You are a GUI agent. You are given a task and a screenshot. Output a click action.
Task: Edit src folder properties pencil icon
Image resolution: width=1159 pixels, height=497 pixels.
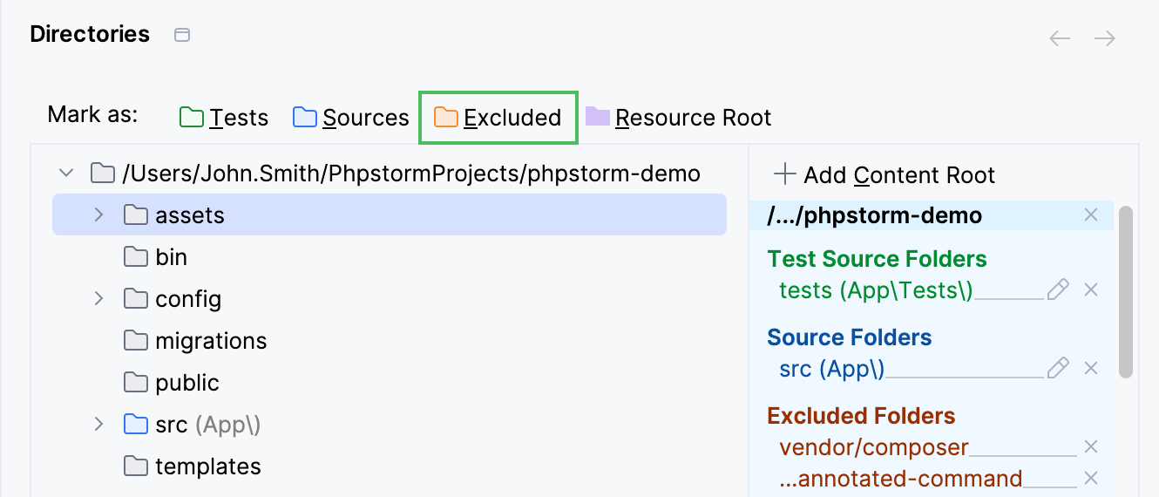(x=1058, y=369)
